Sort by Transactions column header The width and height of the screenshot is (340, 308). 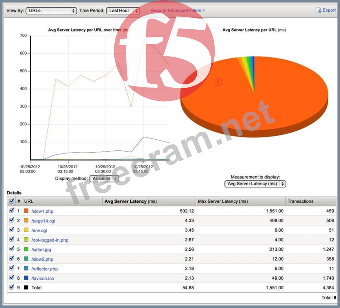pyautogui.click(x=311, y=201)
